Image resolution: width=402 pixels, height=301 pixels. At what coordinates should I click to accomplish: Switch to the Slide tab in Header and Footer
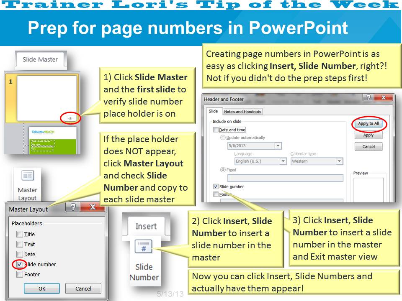(x=213, y=111)
